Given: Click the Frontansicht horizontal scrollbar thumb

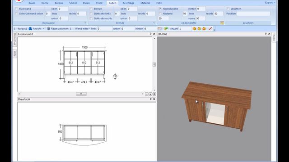Looking at the screenshot, I should pos(81,94).
